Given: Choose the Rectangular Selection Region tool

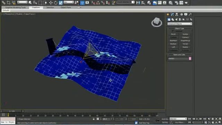Looking at the screenshot, I should coord(40,2).
